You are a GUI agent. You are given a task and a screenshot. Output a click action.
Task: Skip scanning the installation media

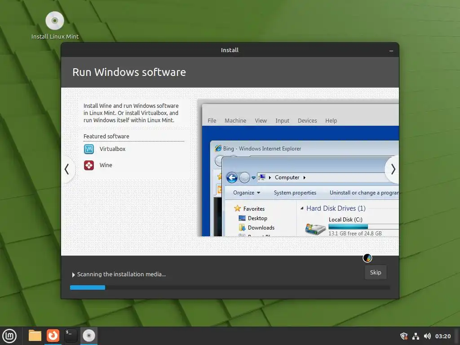point(376,273)
